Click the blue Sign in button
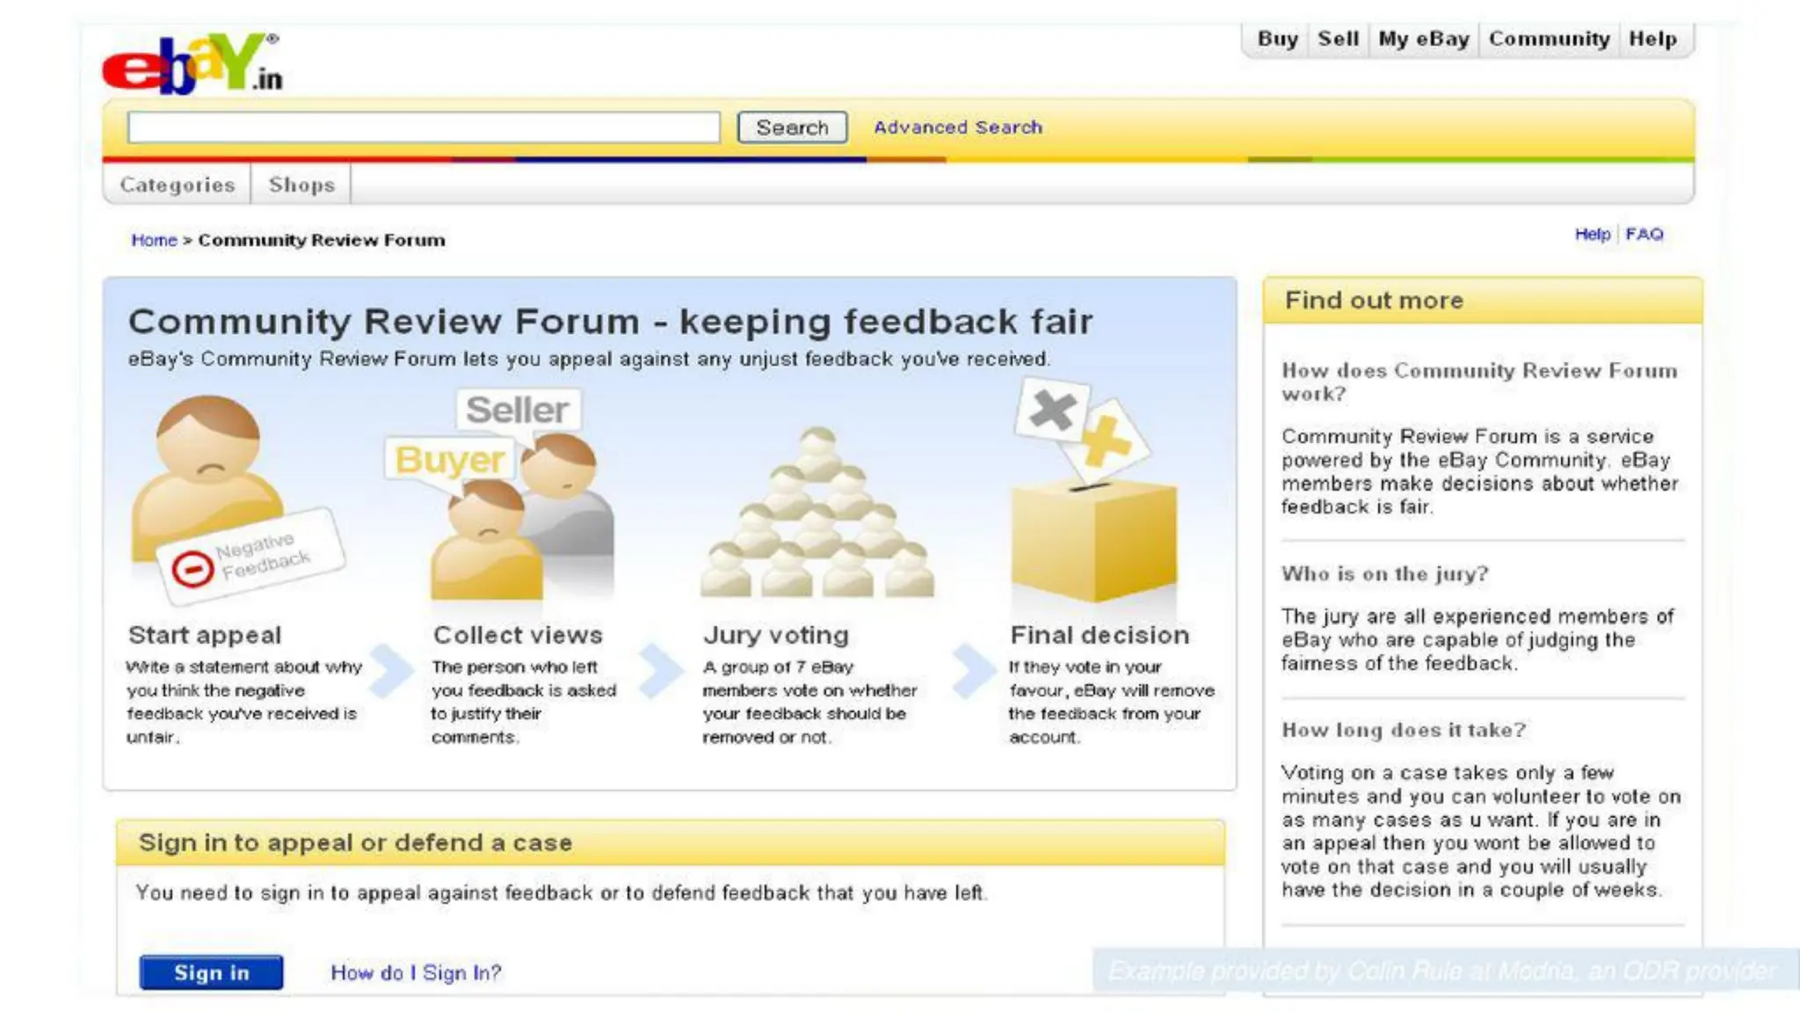This screenshot has height=1013, width=1800. click(x=211, y=973)
